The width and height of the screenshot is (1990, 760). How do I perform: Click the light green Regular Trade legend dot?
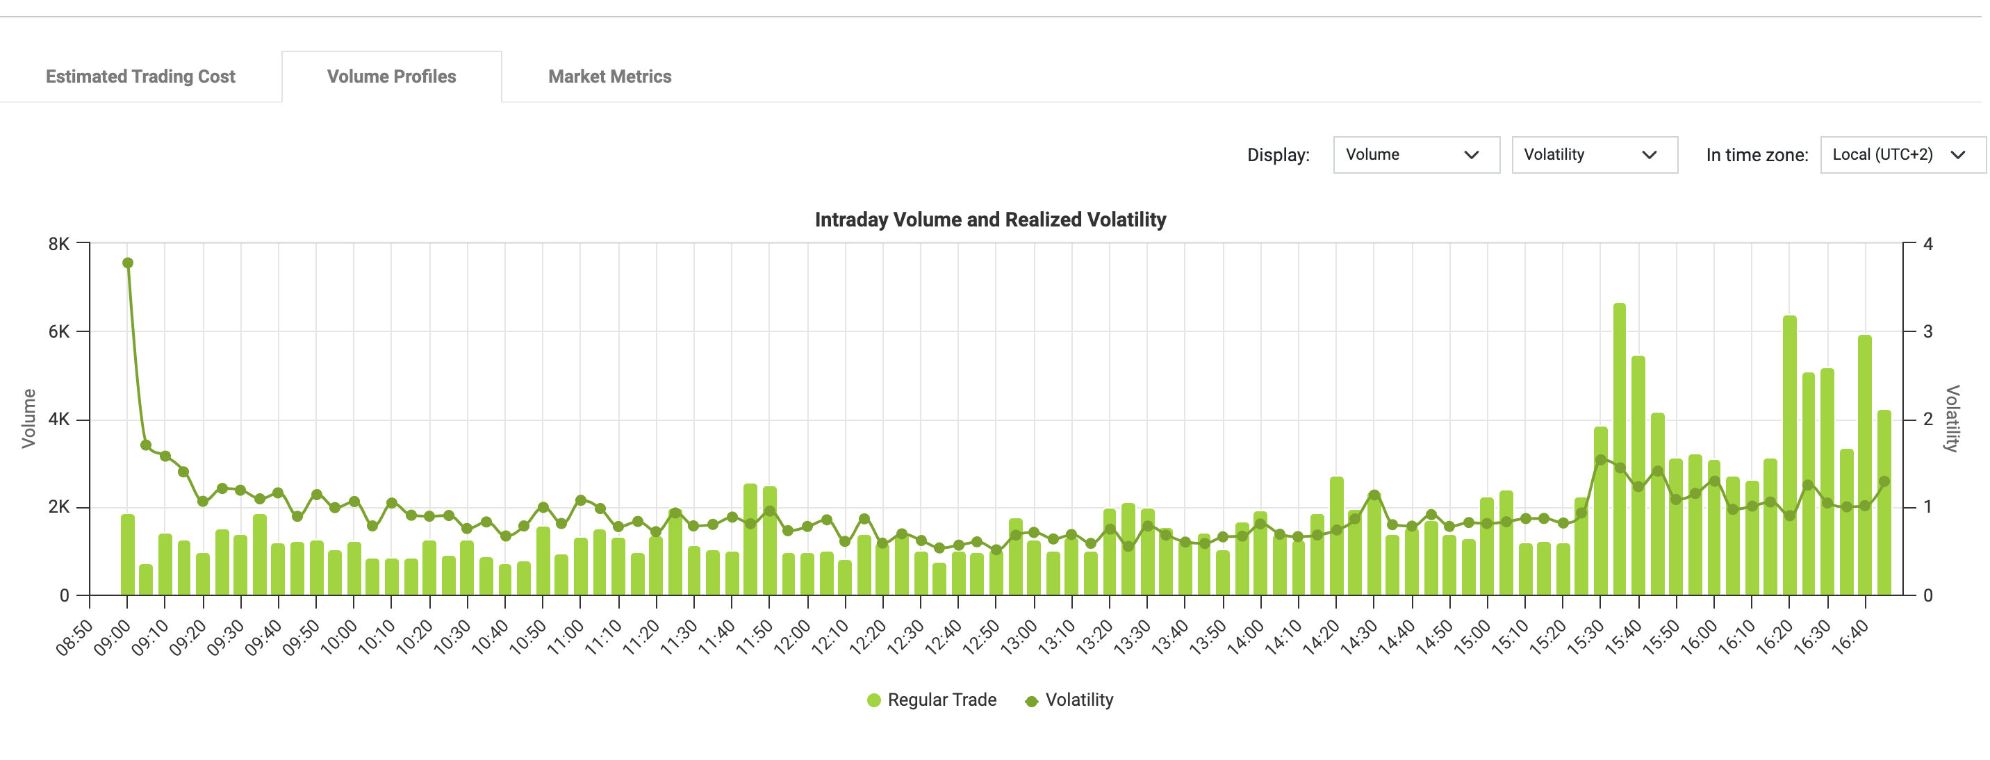(x=873, y=700)
